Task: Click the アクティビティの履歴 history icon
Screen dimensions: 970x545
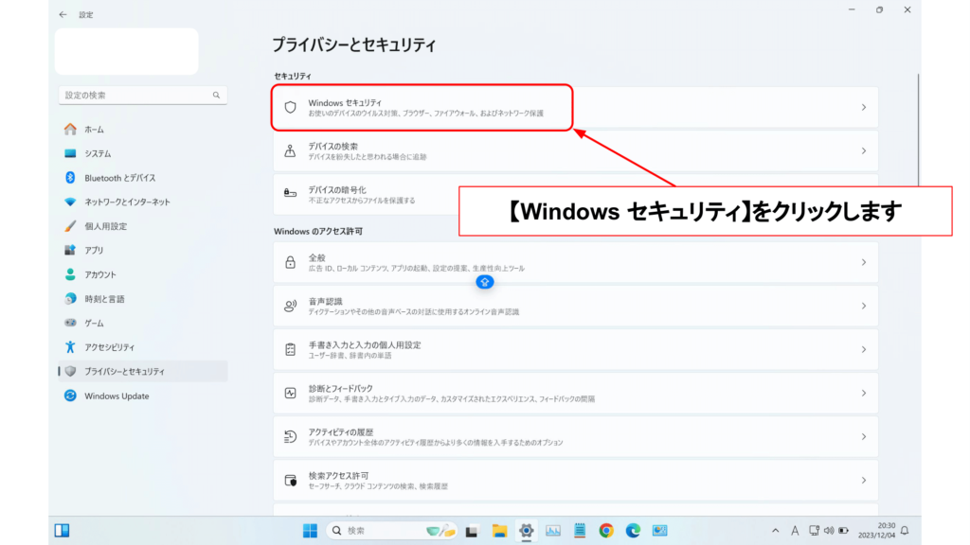Action: [291, 437]
